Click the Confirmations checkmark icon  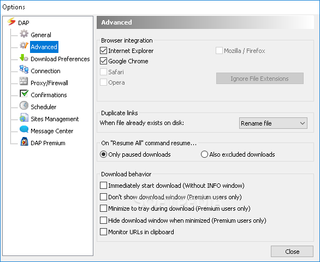pyautogui.click(x=24, y=93)
